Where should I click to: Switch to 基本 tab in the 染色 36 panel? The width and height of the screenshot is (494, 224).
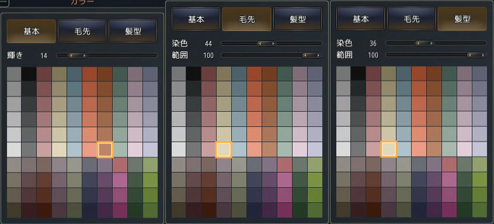[360, 18]
